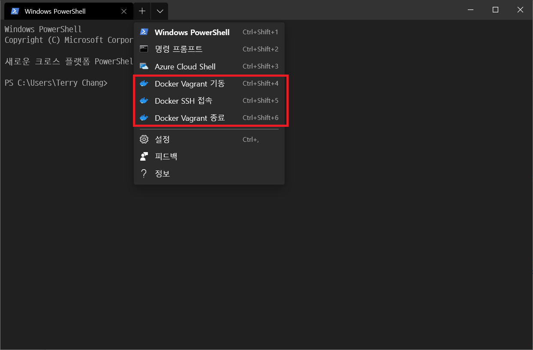
Task: Open a new tab with plus button
Action: [142, 11]
